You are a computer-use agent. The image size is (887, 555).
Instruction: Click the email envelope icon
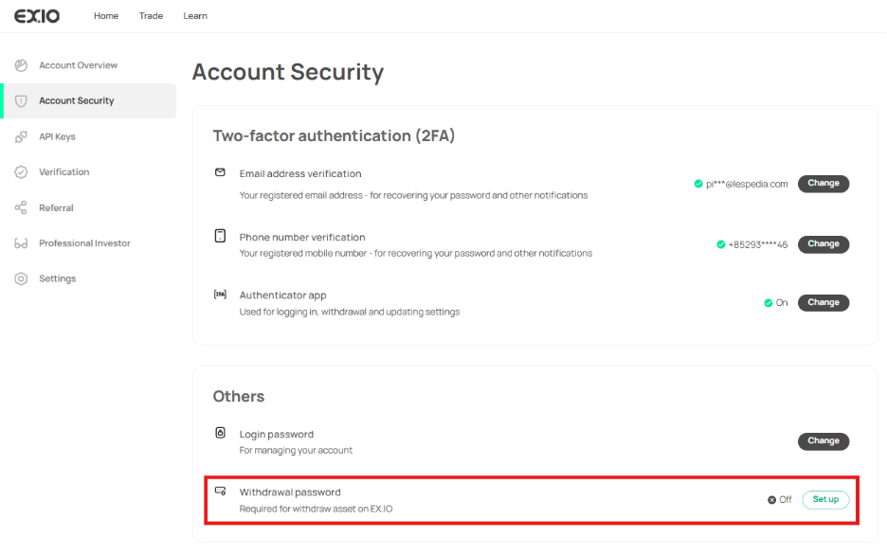220,173
